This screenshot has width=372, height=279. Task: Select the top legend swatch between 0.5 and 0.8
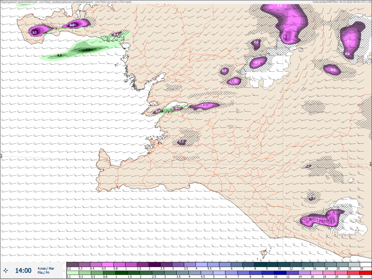click(x=108, y=264)
